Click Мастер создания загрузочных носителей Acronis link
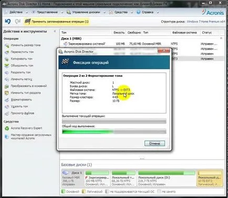 click(x=31, y=137)
